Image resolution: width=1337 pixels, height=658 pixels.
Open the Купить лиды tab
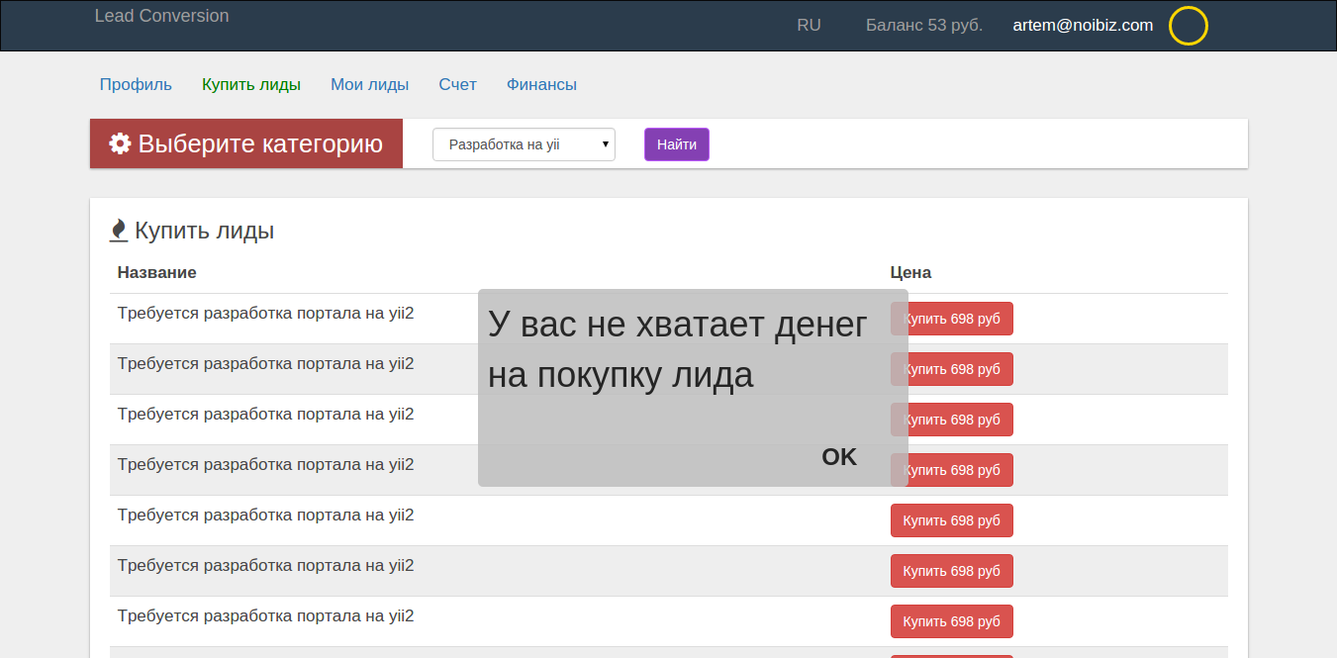(251, 85)
